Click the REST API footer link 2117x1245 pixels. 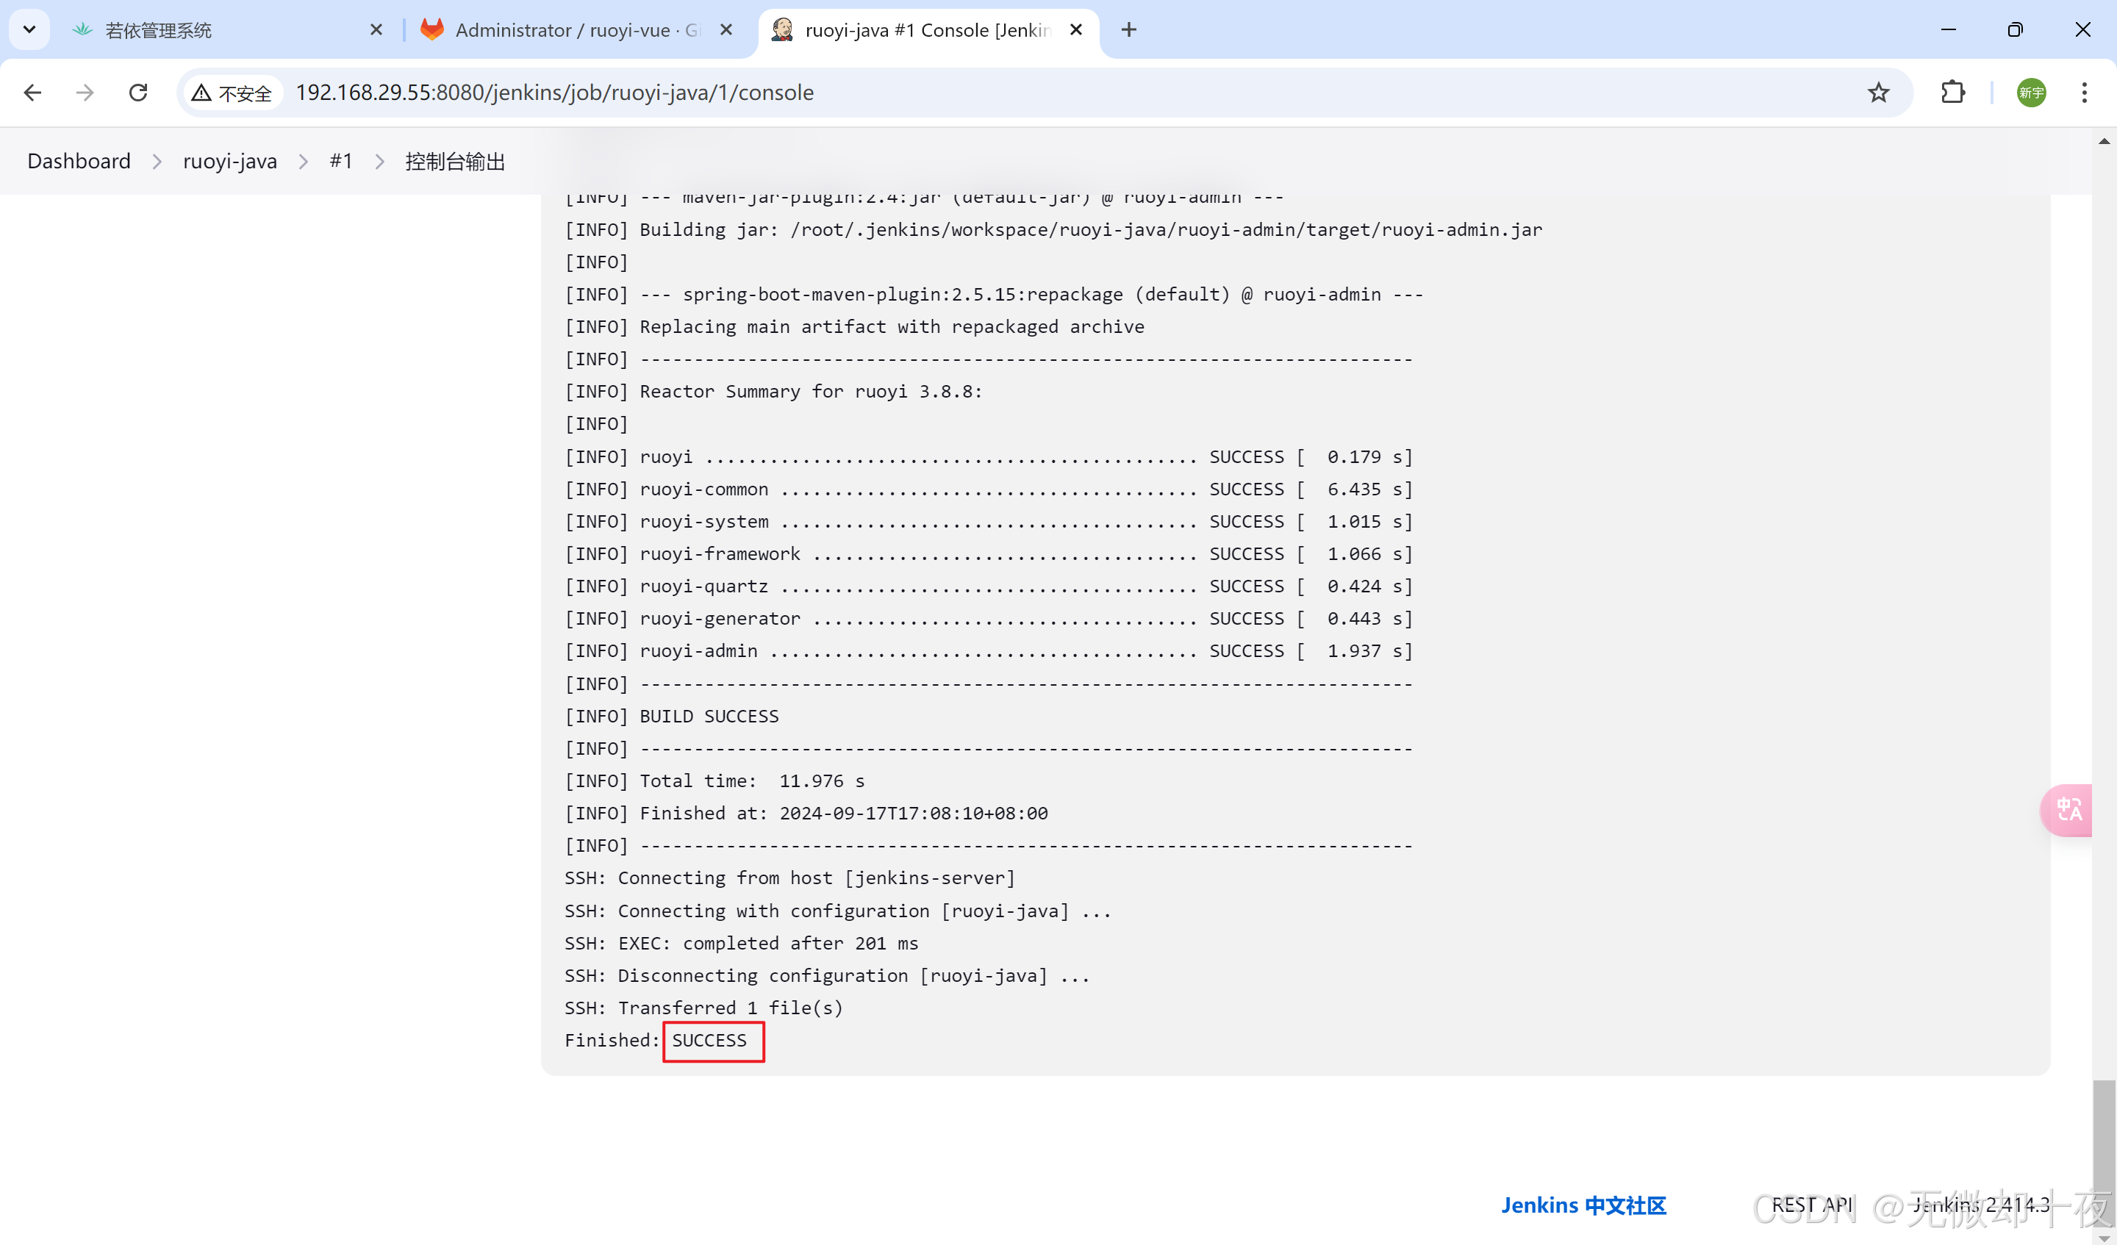tap(1811, 1205)
